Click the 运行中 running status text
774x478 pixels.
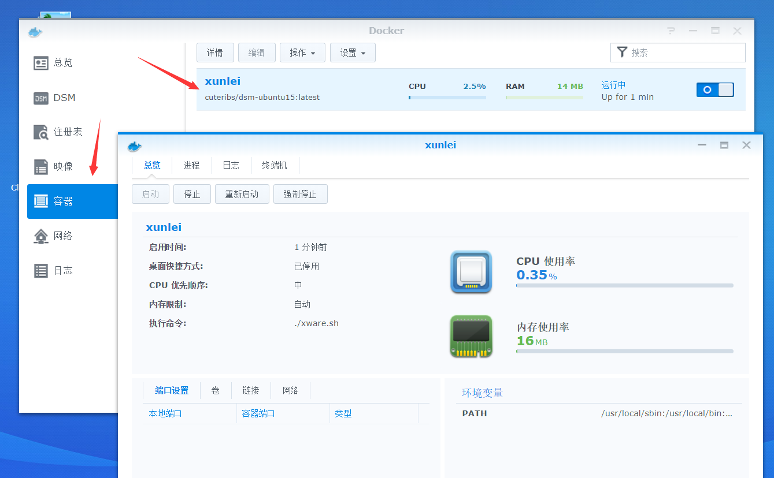point(614,85)
